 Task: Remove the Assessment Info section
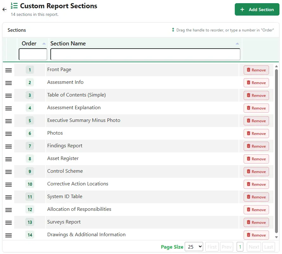[x=256, y=83]
